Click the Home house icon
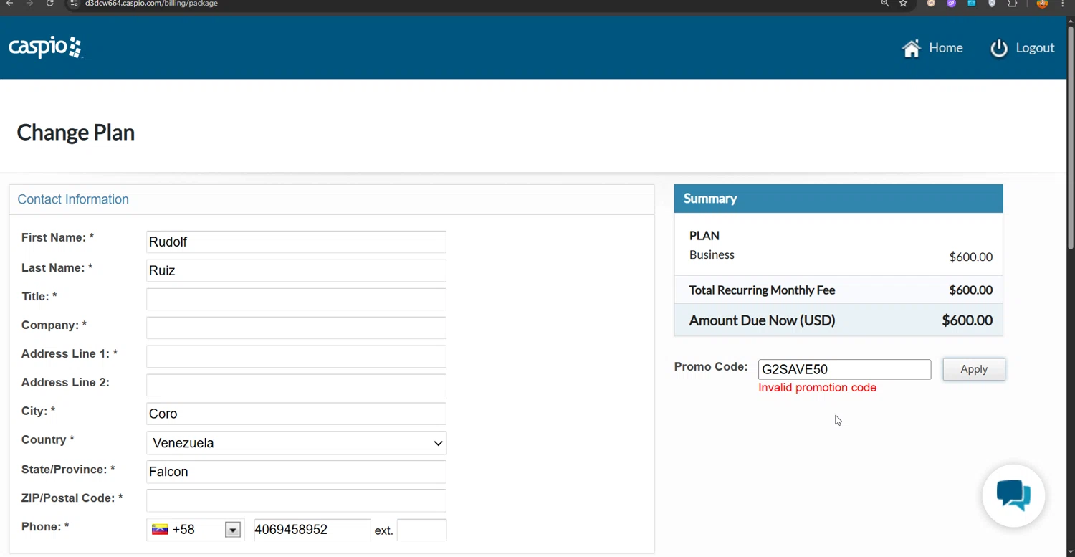 click(x=911, y=48)
